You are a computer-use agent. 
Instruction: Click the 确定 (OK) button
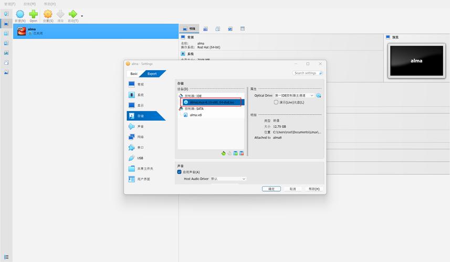coord(271,189)
